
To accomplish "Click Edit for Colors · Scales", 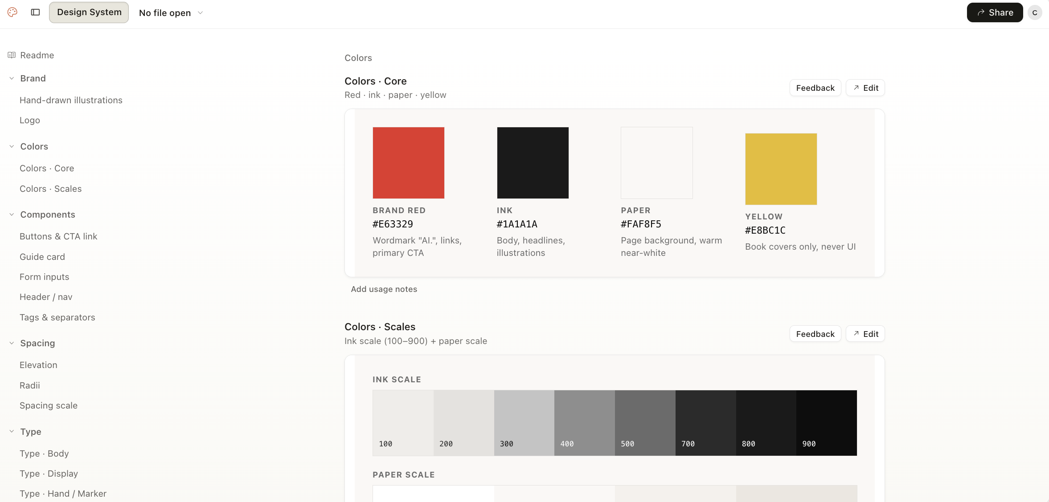I will tap(865, 334).
